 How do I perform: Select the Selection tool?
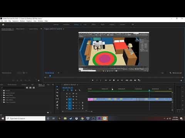coord(57,87)
